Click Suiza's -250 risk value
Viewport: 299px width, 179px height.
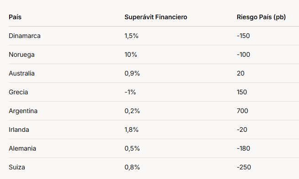pyautogui.click(x=244, y=167)
